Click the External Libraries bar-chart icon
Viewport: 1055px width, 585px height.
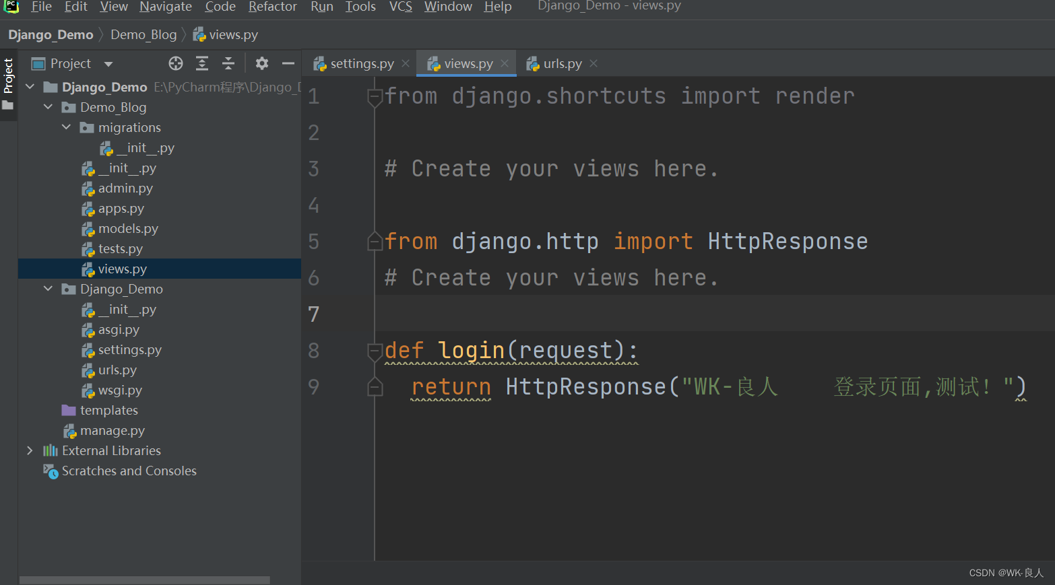[51, 450]
